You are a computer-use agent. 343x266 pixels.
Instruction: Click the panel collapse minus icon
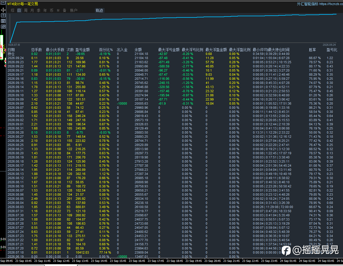3,3
